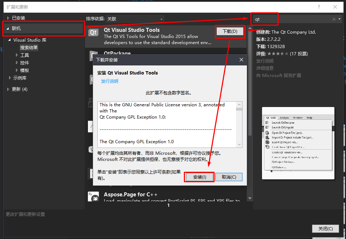Screen dimensions: 346x239
Task: Expand the 示例库 section
Action: 19,77
